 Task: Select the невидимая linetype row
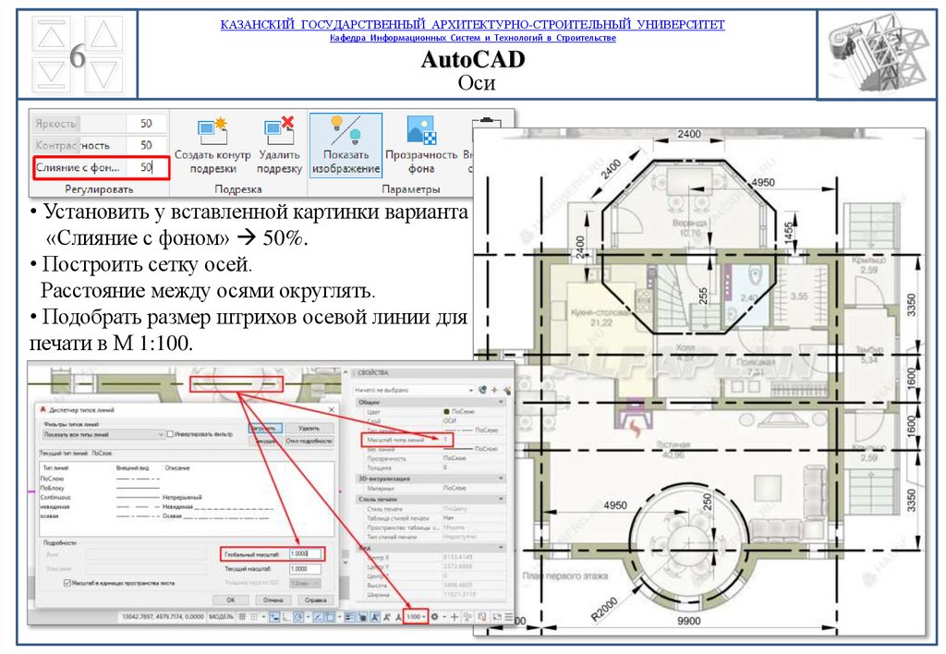tap(187, 507)
